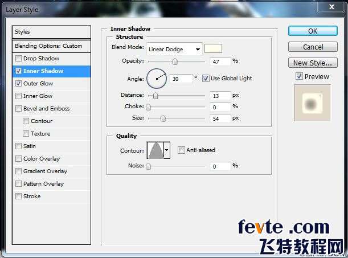Click the Choke slider handle
The width and height of the screenshot is (348, 258).
[x=148, y=107]
